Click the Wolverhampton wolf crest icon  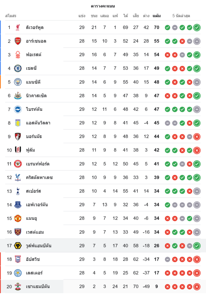18,246
